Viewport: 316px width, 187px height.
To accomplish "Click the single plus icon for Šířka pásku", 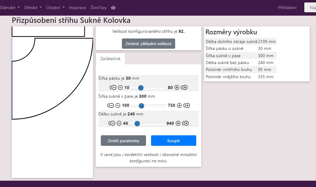I will tap(177, 87).
